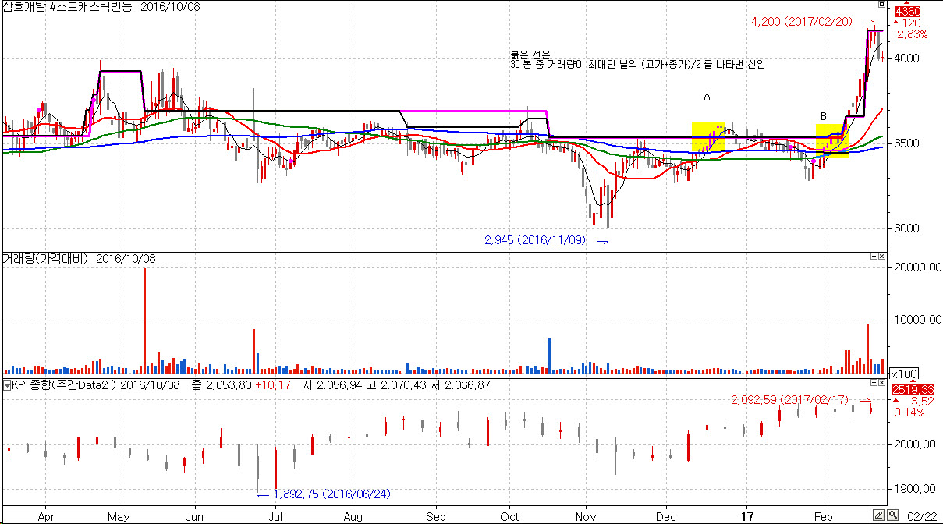Click the pencil draw tool icon
Viewport: 943px width, 524px height.
pyautogui.click(x=879, y=515)
